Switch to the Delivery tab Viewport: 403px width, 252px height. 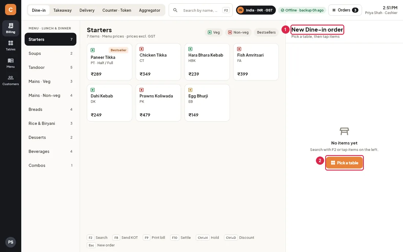87,10
